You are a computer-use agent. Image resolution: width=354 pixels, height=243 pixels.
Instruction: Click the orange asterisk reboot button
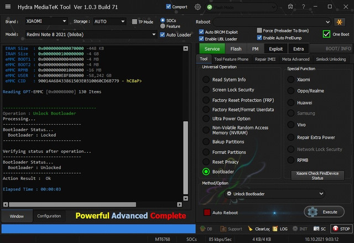click(340, 22)
